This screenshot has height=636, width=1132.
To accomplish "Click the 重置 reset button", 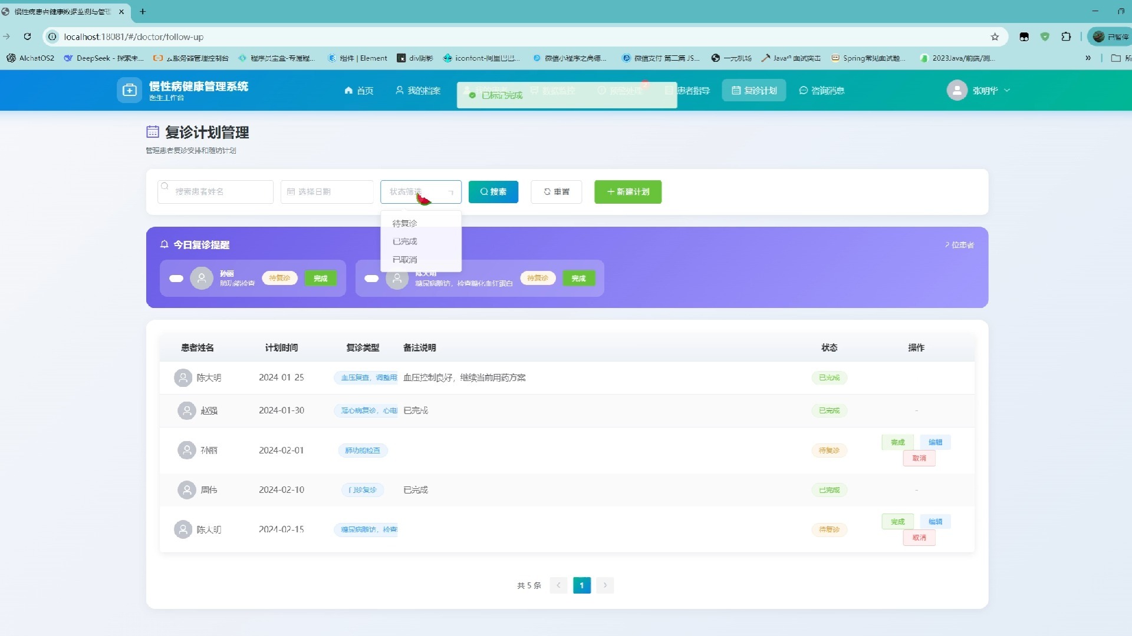I will tap(556, 191).
